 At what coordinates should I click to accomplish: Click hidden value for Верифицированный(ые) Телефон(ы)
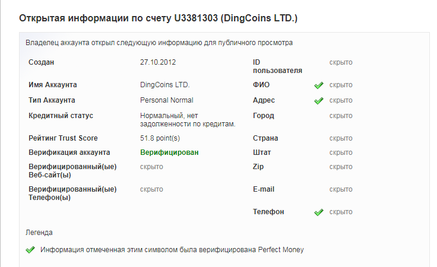click(151, 189)
